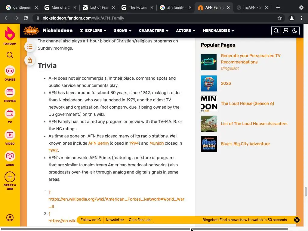Image resolution: width=308 pixels, height=231 pixels.
Task: Open the sidebar search magnifier icon
Action: (10, 55)
